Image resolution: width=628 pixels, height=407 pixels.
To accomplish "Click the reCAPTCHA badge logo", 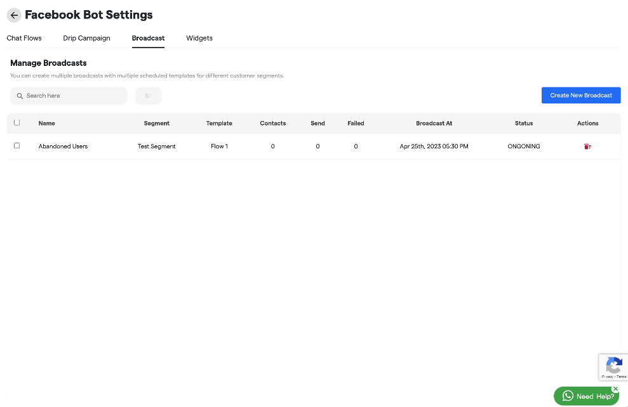I will [x=613, y=365].
